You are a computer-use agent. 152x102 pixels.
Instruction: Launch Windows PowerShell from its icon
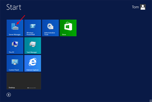(32, 26)
